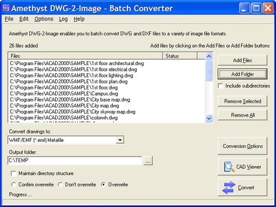Enable Include subdirectories checkbox
This screenshot has height=207, width=276.
click(x=220, y=86)
